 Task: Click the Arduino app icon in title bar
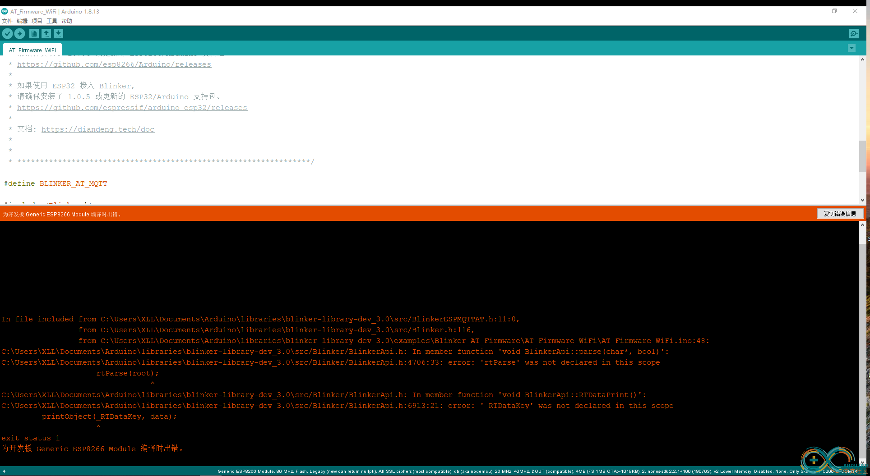click(x=5, y=11)
